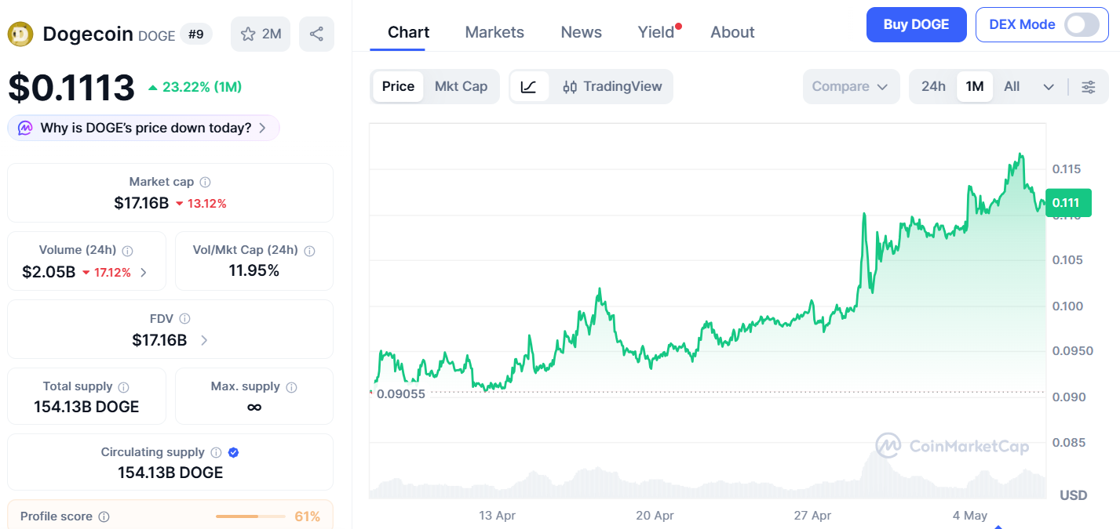Viewport: 1120px width, 529px height.
Task: Set chart range to All
Action: tap(1012, 87)
